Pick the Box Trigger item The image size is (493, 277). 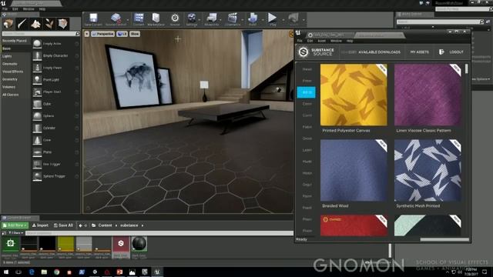[x=55, y=164]
